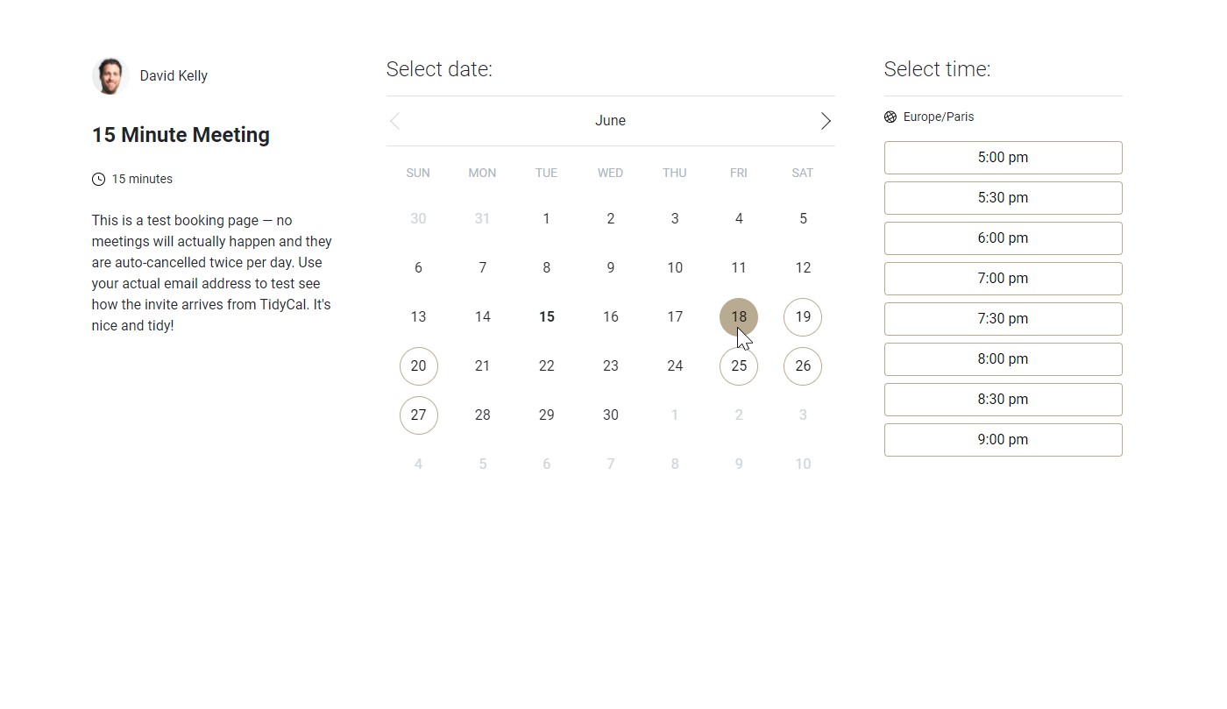The height and width of the screenshot is (709, 1227).
Task: Pick the 6:00 pm time slot
Action: [1003, 238]
